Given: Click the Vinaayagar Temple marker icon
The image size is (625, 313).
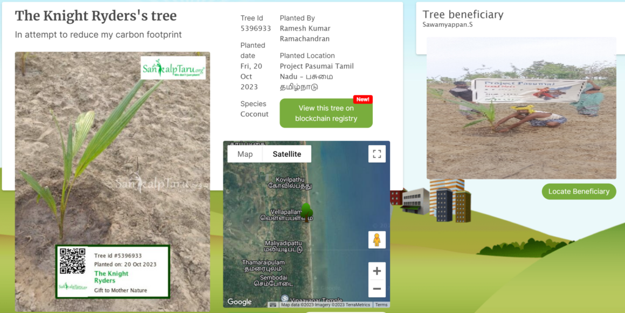Looking at the screenshot, I should coord(284,298).
